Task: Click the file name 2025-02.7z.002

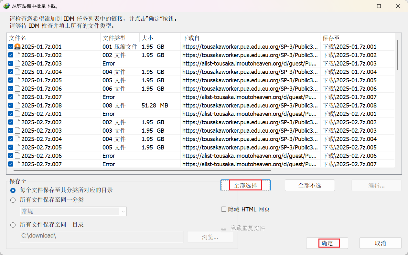Action: [41, 122]
